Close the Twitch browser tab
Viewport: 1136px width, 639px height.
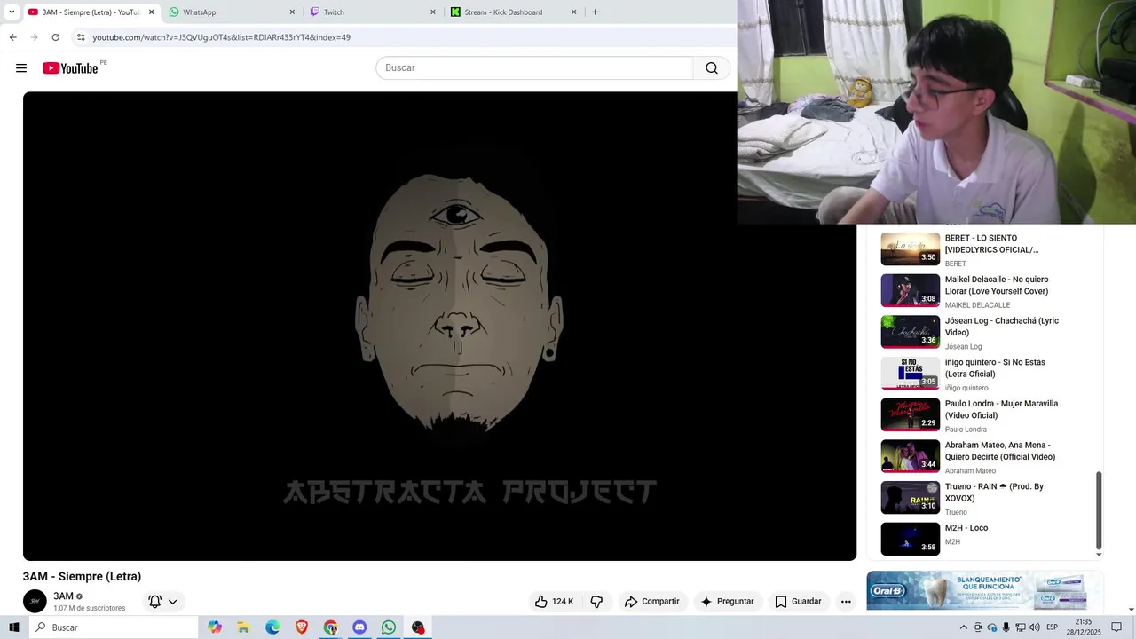click(433, 12)
